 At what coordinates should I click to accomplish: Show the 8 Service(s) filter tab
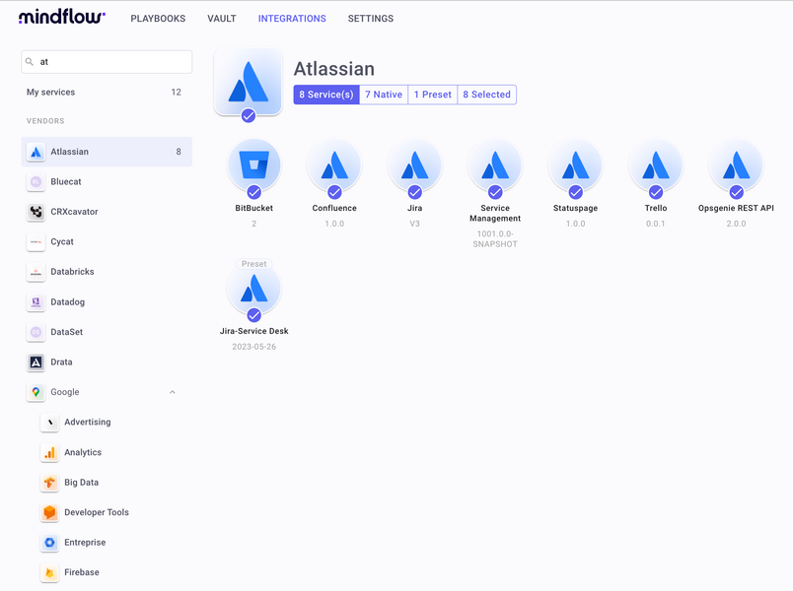[x=326, y=95]
